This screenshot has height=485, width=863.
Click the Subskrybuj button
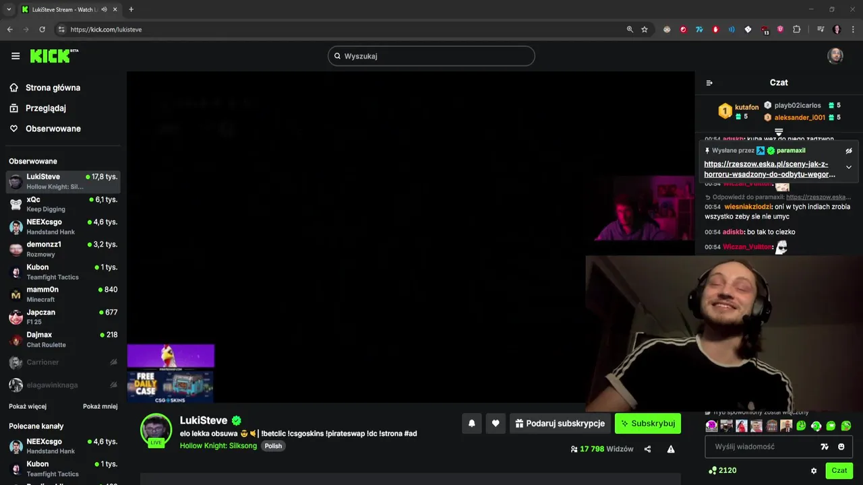648,423
